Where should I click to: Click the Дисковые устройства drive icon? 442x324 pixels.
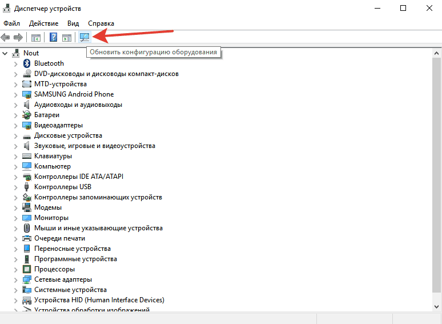pyautogui.click(x=27, y=137)
